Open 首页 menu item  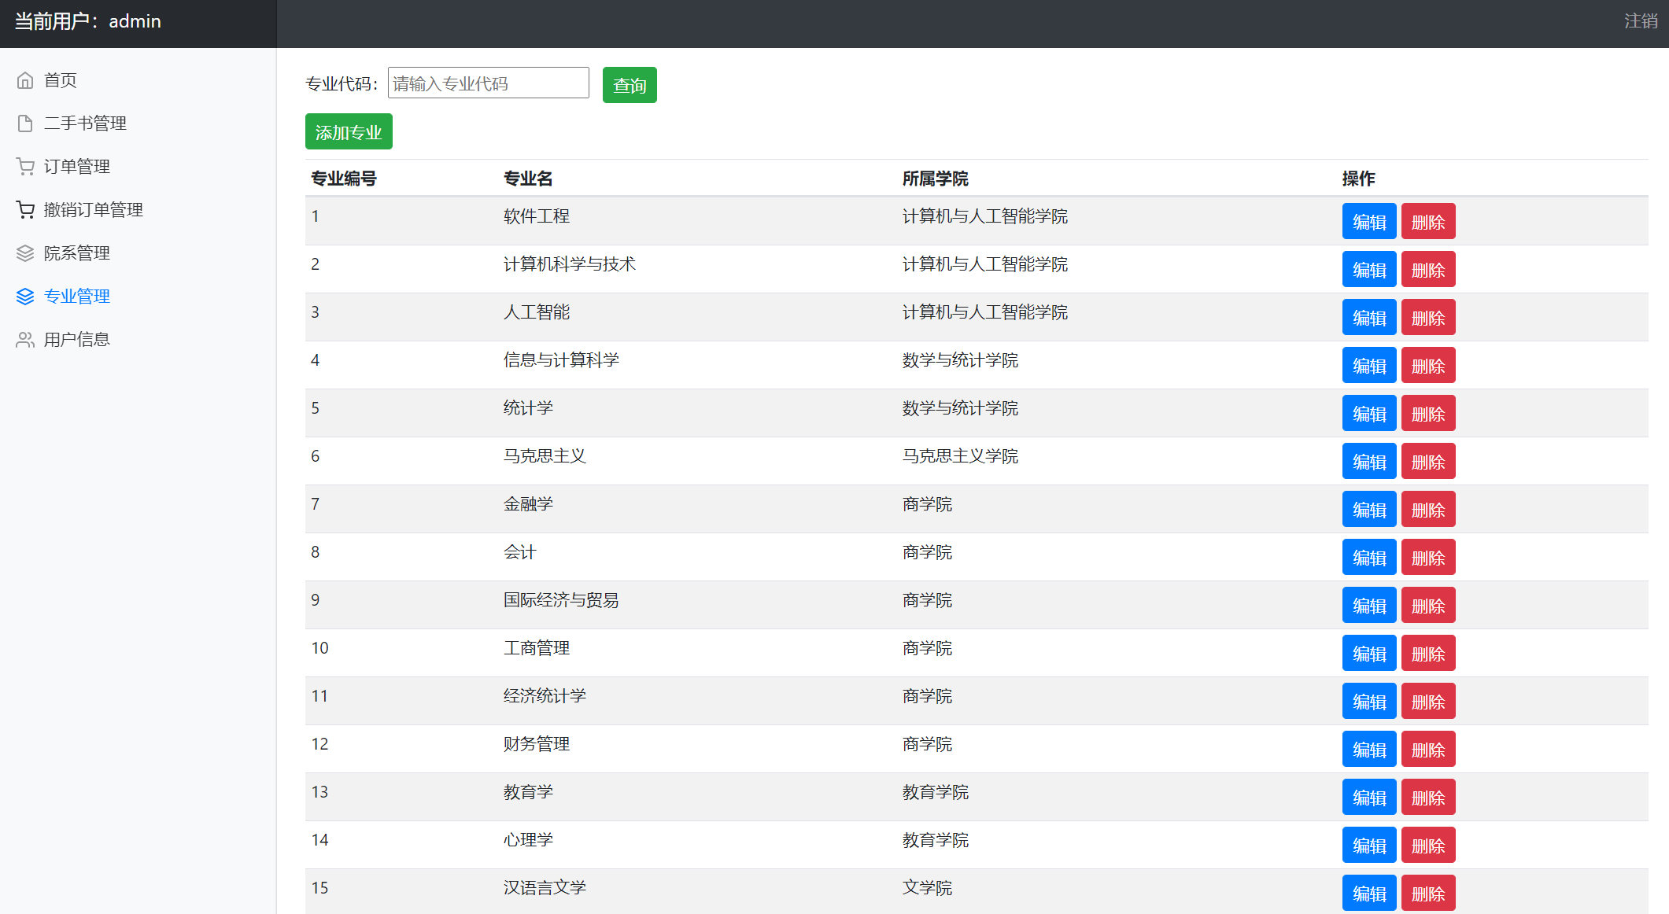pos(61,80)
